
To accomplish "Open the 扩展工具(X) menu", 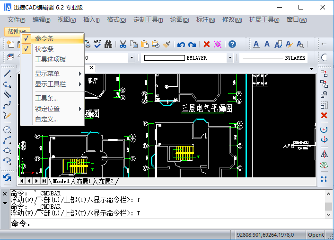I will click(x=264, y=20).
